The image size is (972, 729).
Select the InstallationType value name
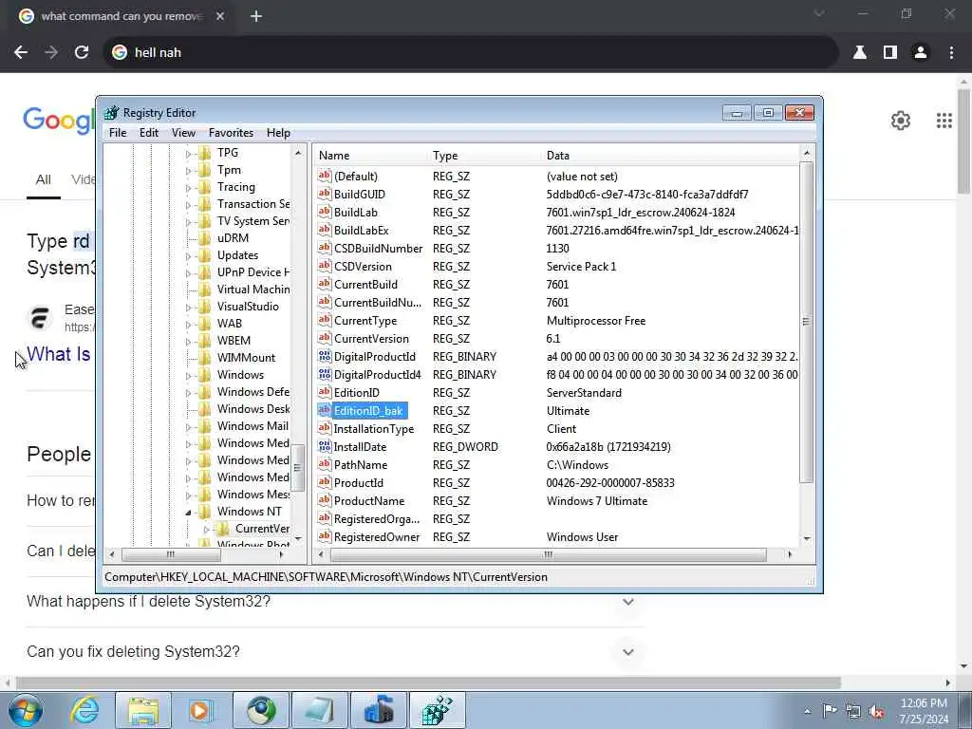(373, 428)
